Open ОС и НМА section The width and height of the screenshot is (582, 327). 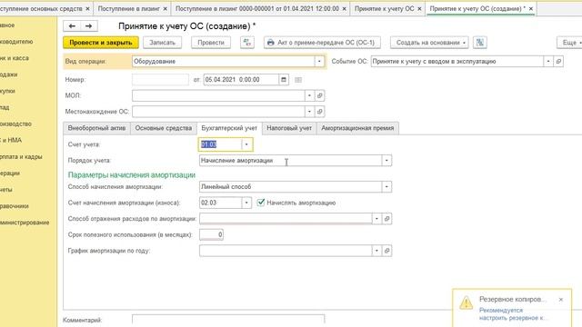pos(11,140)
